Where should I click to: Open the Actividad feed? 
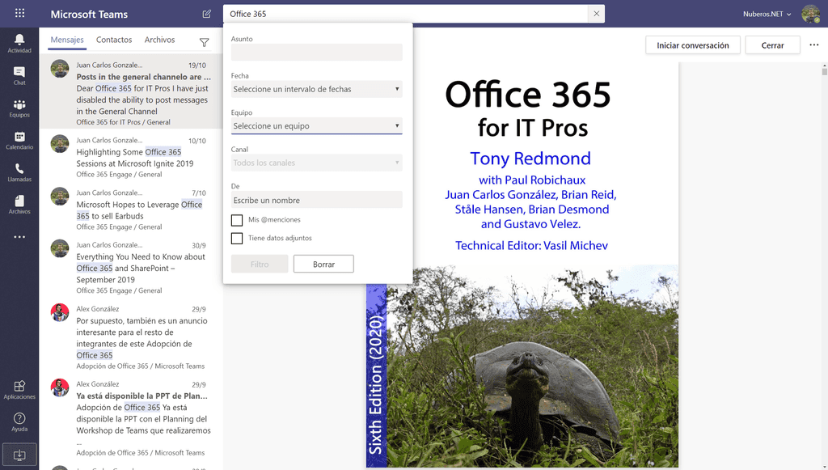point(19,44)
